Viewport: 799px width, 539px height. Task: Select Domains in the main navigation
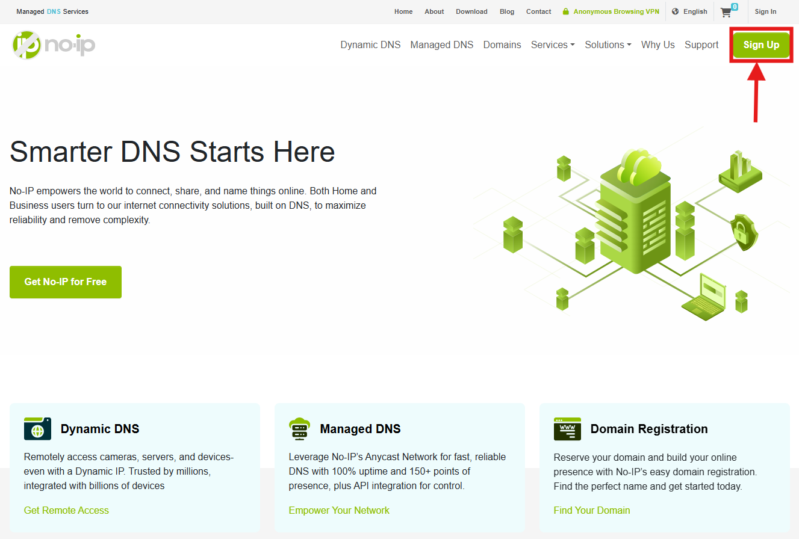tap(502, 45)
